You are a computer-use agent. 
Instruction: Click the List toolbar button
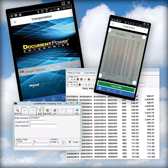[55, 112]
